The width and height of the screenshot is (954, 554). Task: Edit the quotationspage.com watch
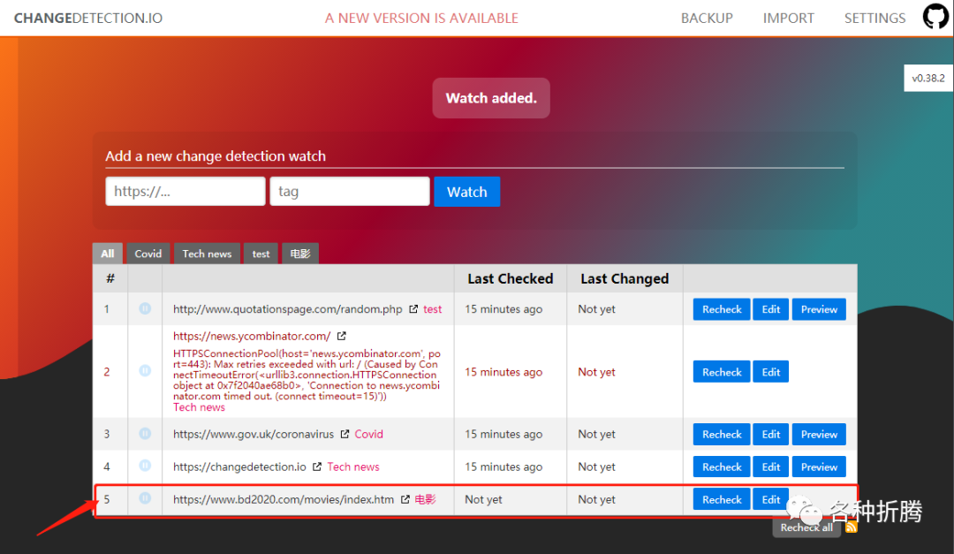(x=771, y=309)
